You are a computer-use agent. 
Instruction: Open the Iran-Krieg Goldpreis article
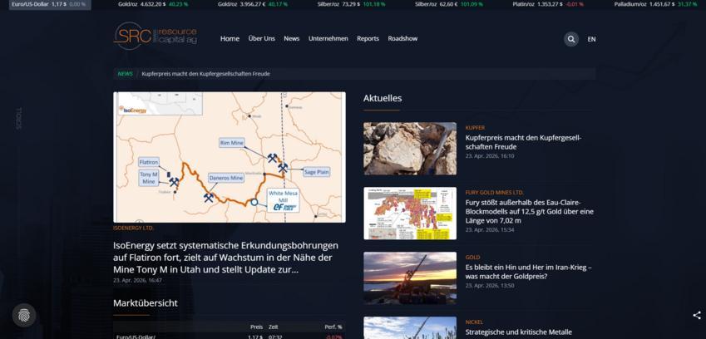pos(528,272)
